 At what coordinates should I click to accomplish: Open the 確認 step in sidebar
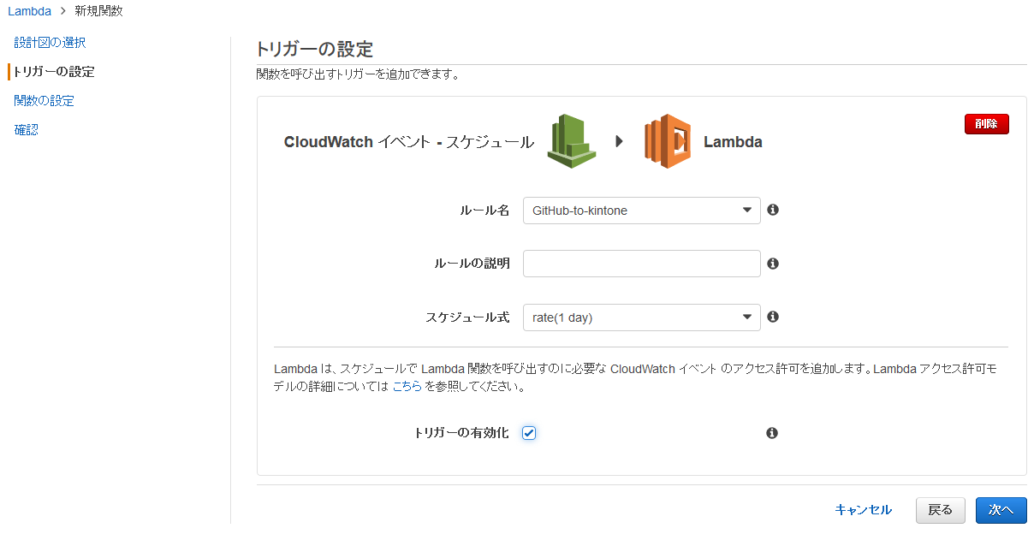26,129
